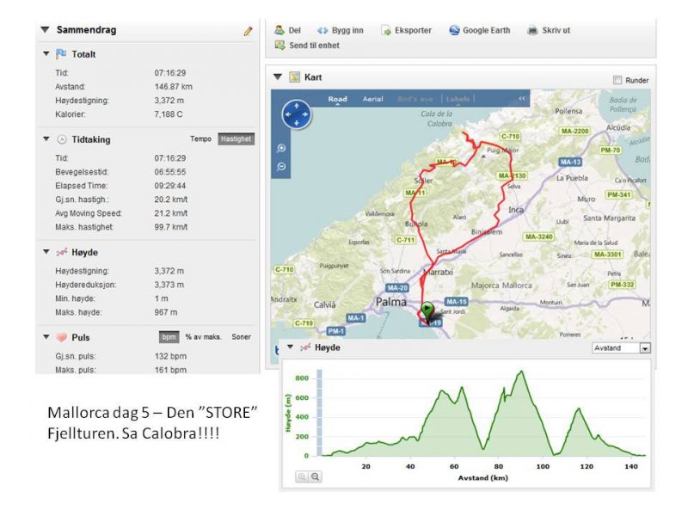Image resolution: width=688 pixels, height=516 pixels.
Task: Click the green start marker on the map
Action: (x=427, y=310)
